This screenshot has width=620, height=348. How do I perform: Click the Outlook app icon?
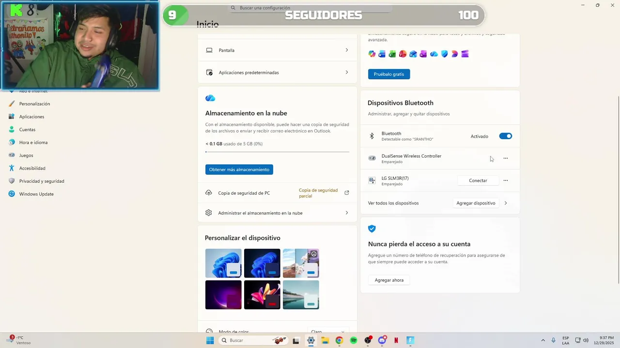(x=413, y=54)
